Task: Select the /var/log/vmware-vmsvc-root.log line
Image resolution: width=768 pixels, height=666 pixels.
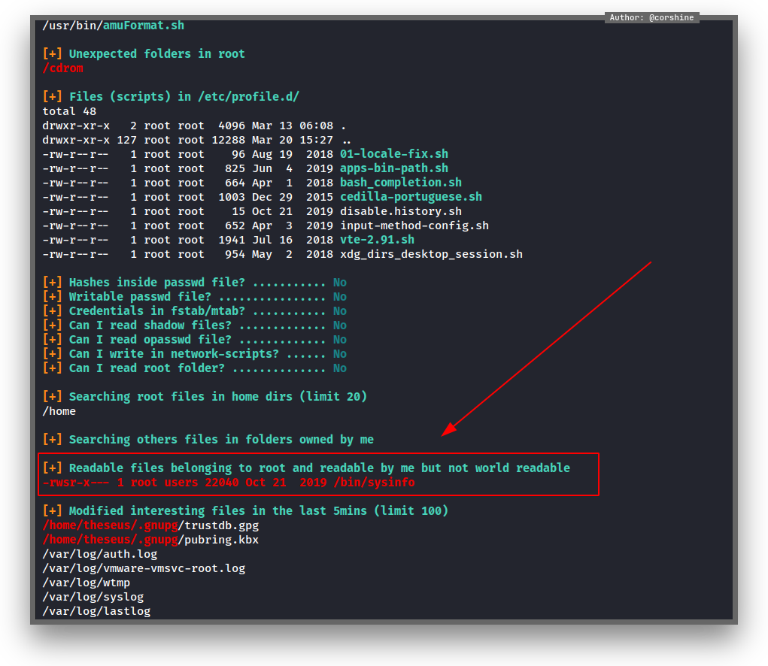Action: click(144, 568)
